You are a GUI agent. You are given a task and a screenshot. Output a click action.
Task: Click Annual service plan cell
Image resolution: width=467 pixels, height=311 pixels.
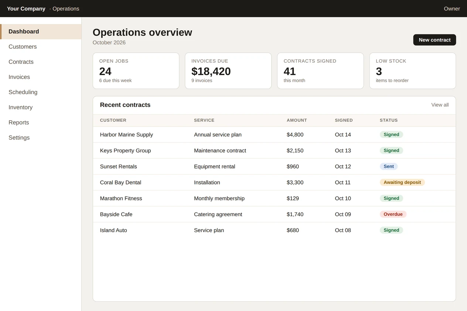pyautogui.click(x=218, y=135)
